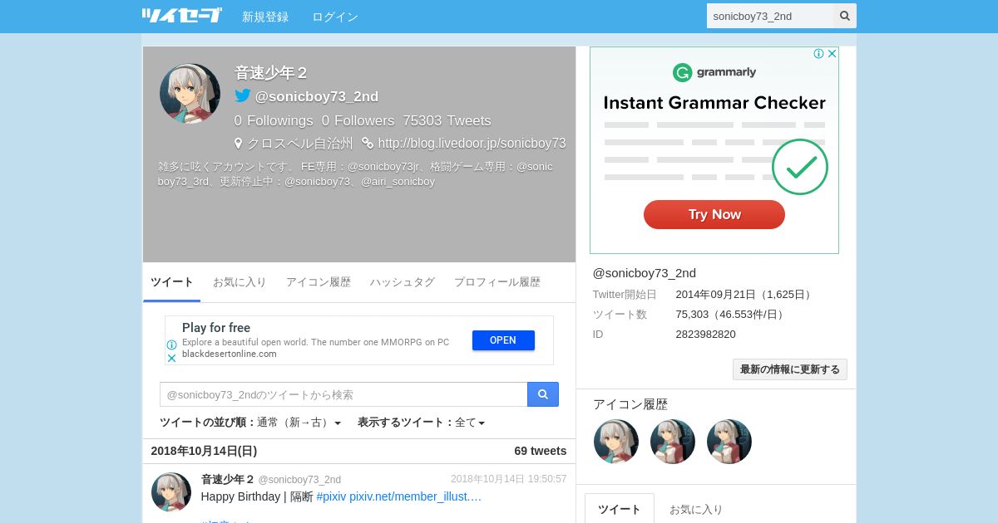Open the blog.livedoor.jp/sonicboy73 link
The image size is (998, 523).
[472, 143]
